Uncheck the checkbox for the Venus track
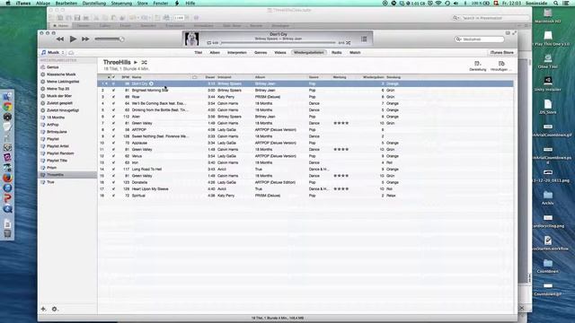 pos(113,156)
